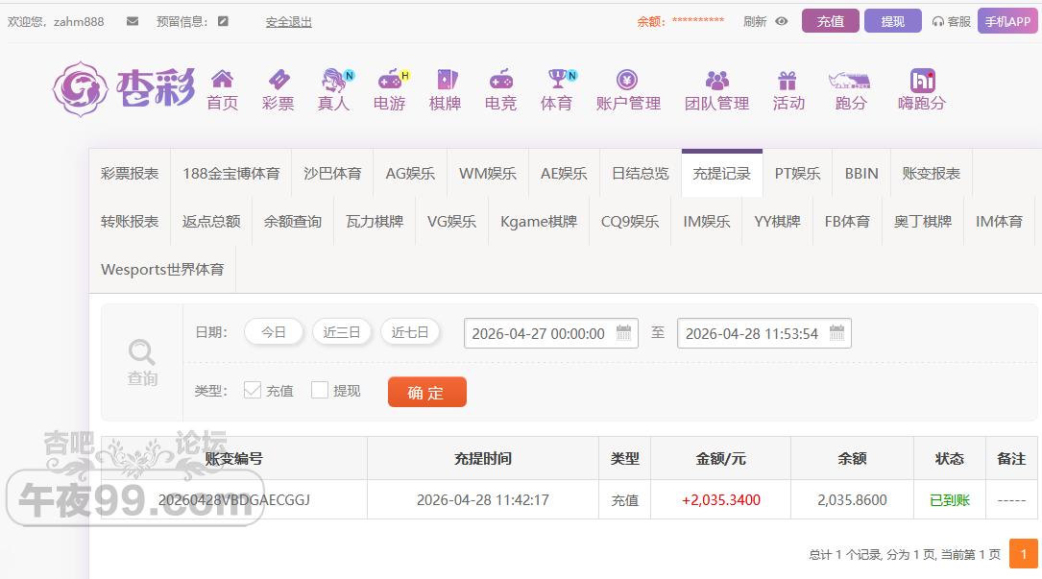Switch to 余额查询 tab
This screenshot has width=1042, height=579.
pyautogui.click(x=292, y=222)
